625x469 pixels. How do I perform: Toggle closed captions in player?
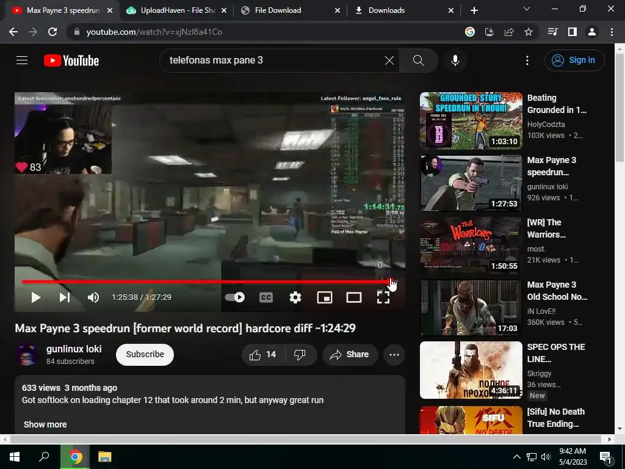tap(266, 297)
